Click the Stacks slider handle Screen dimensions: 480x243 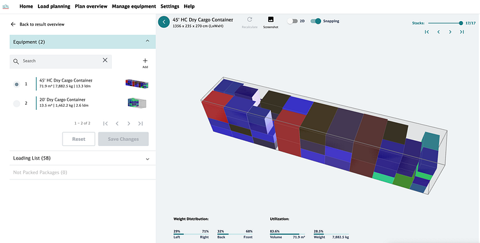(461, 23)
